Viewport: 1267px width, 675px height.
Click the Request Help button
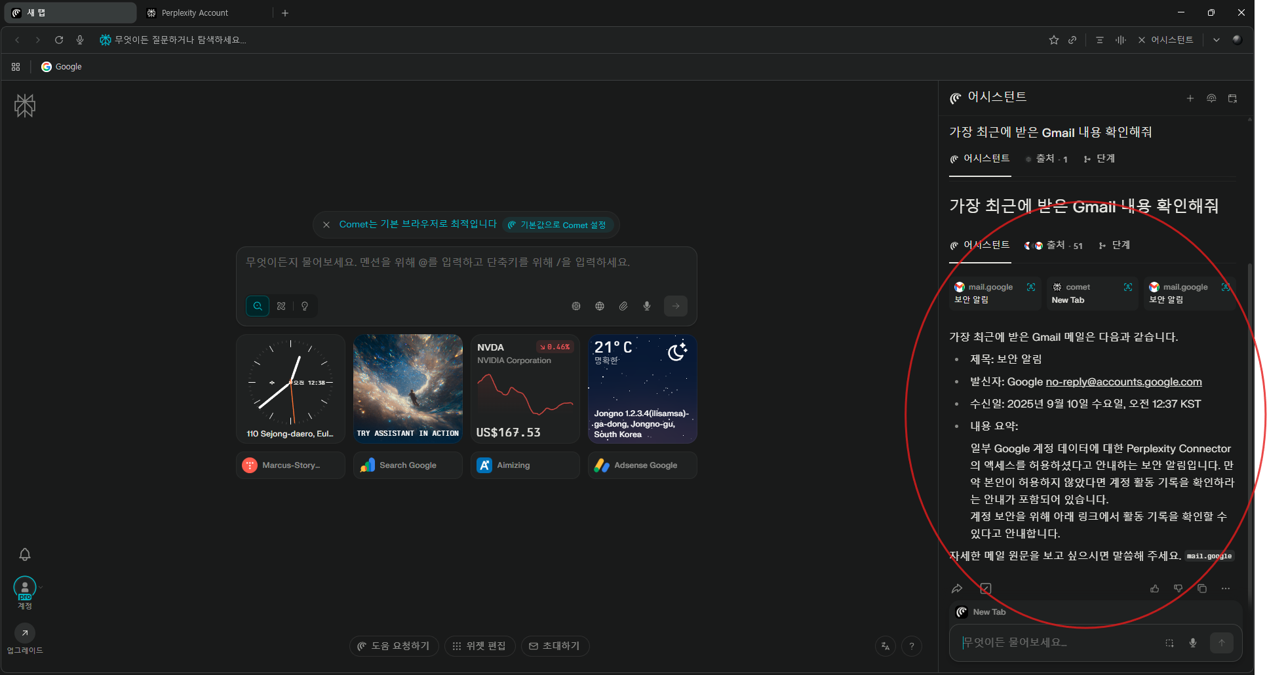[x=394, y=646]
